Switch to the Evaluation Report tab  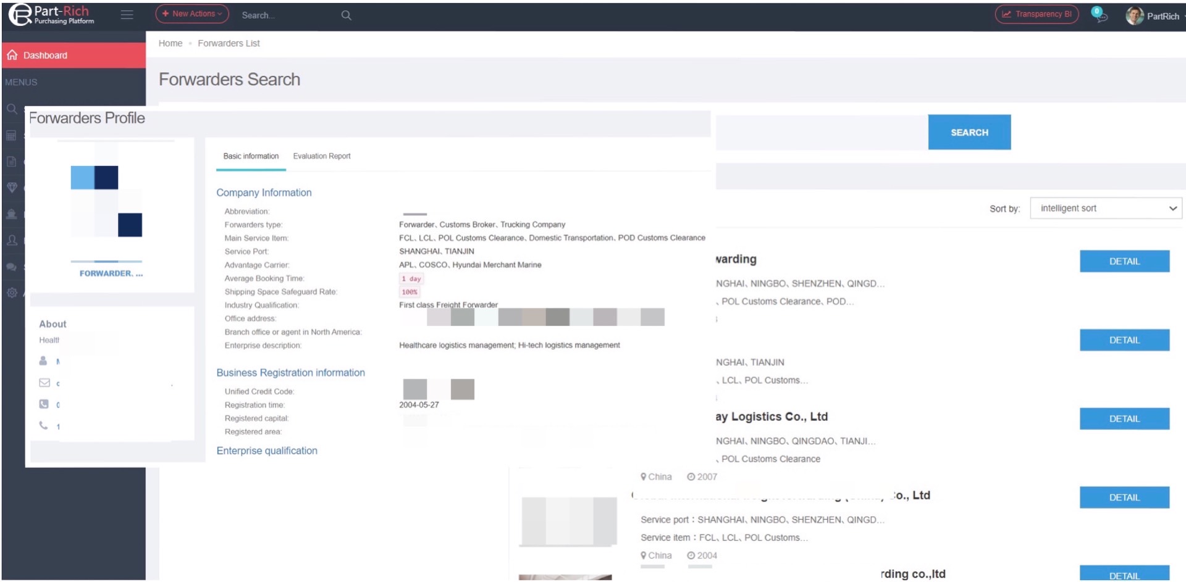coord(321,156)
